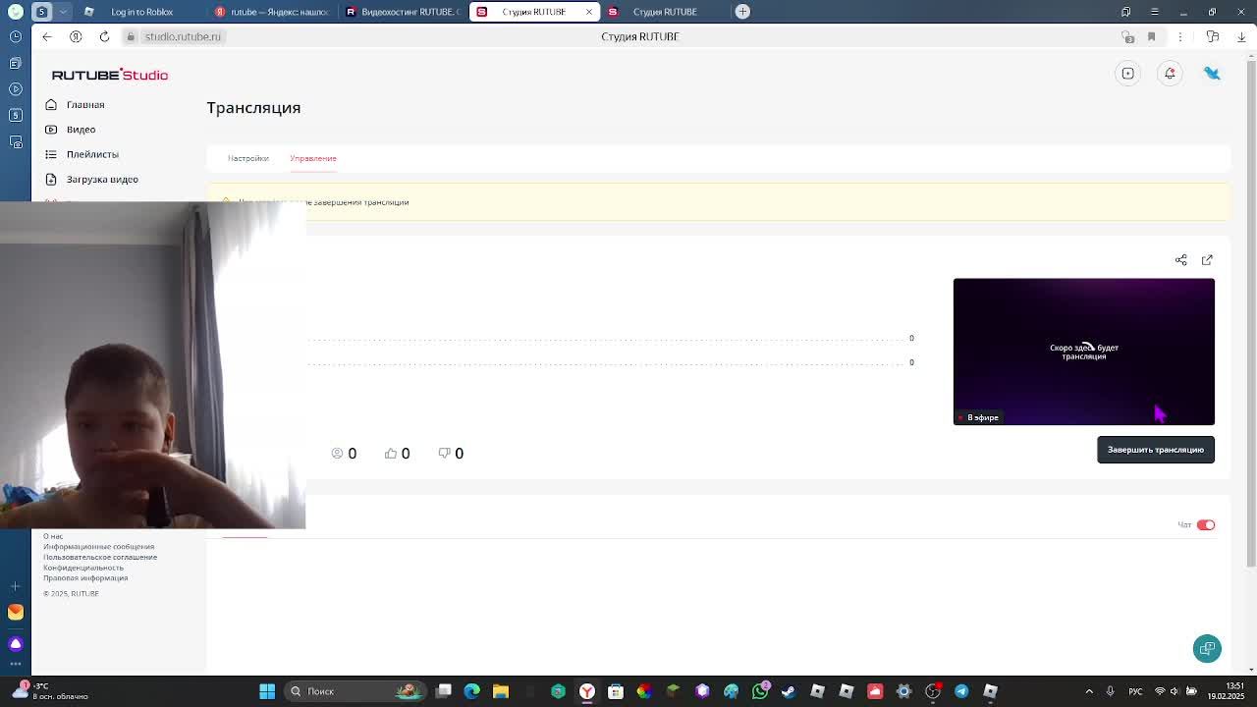Switch to the rutube Яндекс search tab
1257x707 pixels.
pos(272,12)
